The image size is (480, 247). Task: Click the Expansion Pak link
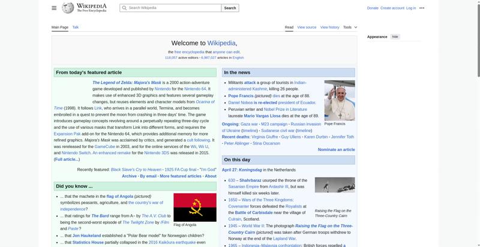(67, 134)
